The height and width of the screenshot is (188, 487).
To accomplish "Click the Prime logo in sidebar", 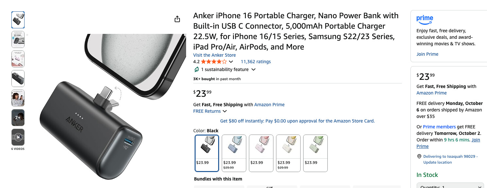I will 425,19.
